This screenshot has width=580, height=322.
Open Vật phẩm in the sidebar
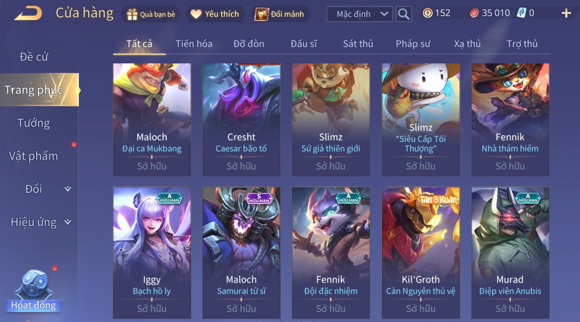coord(34,156)
